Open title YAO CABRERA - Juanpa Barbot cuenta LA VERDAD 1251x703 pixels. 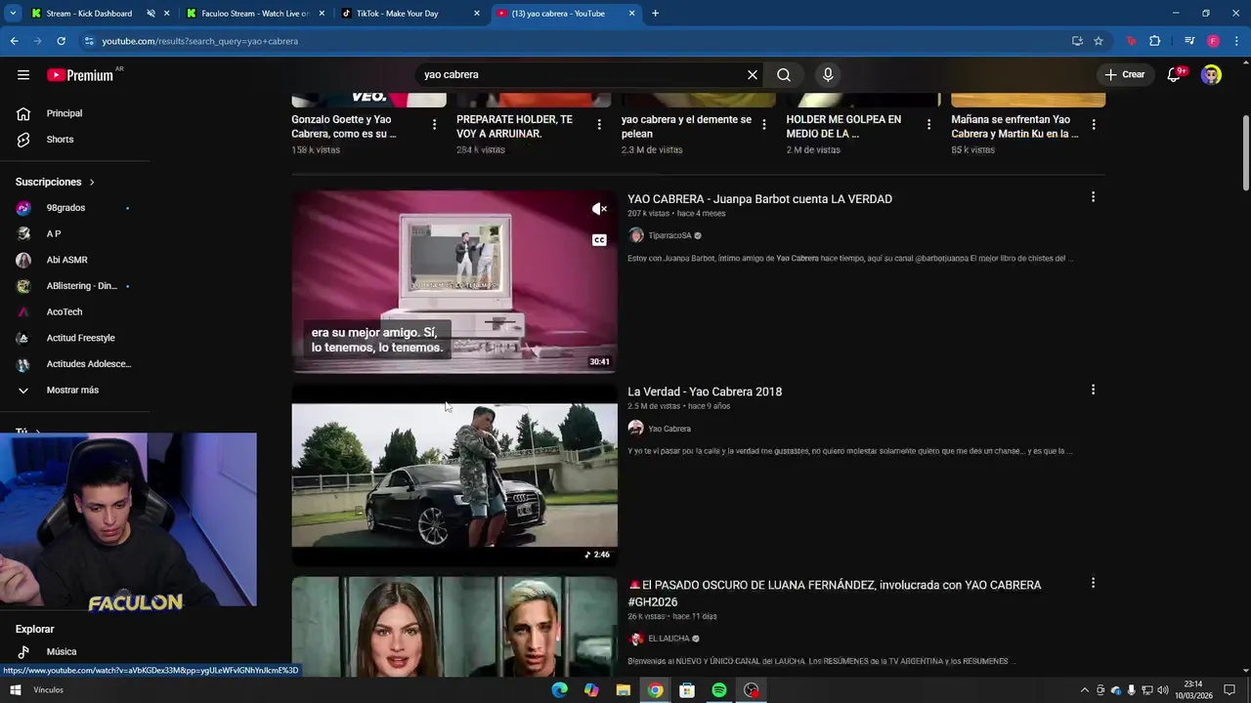[x=759, y=199]
